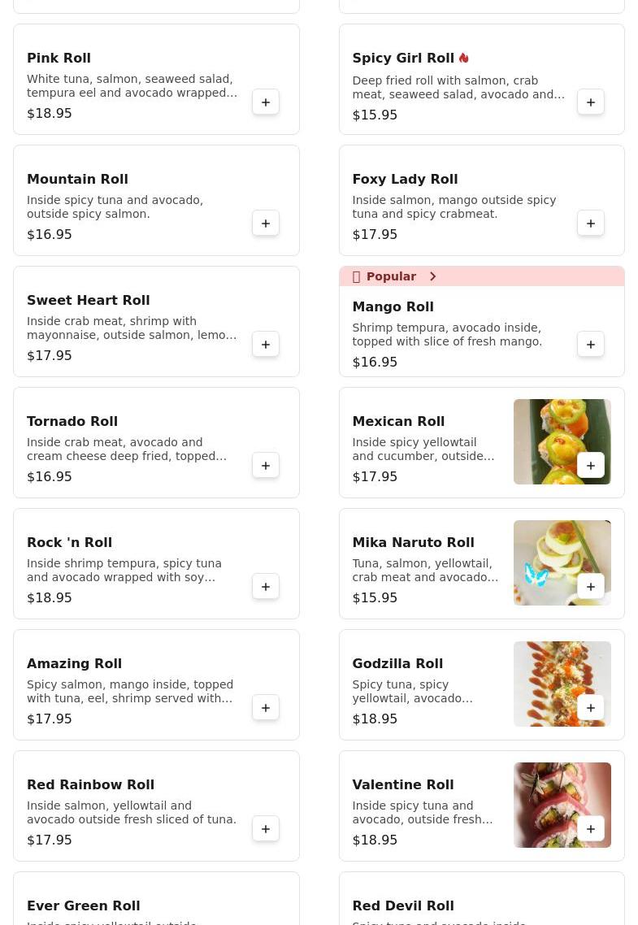Add Amazing Roll to cart

tap(266, 708)
